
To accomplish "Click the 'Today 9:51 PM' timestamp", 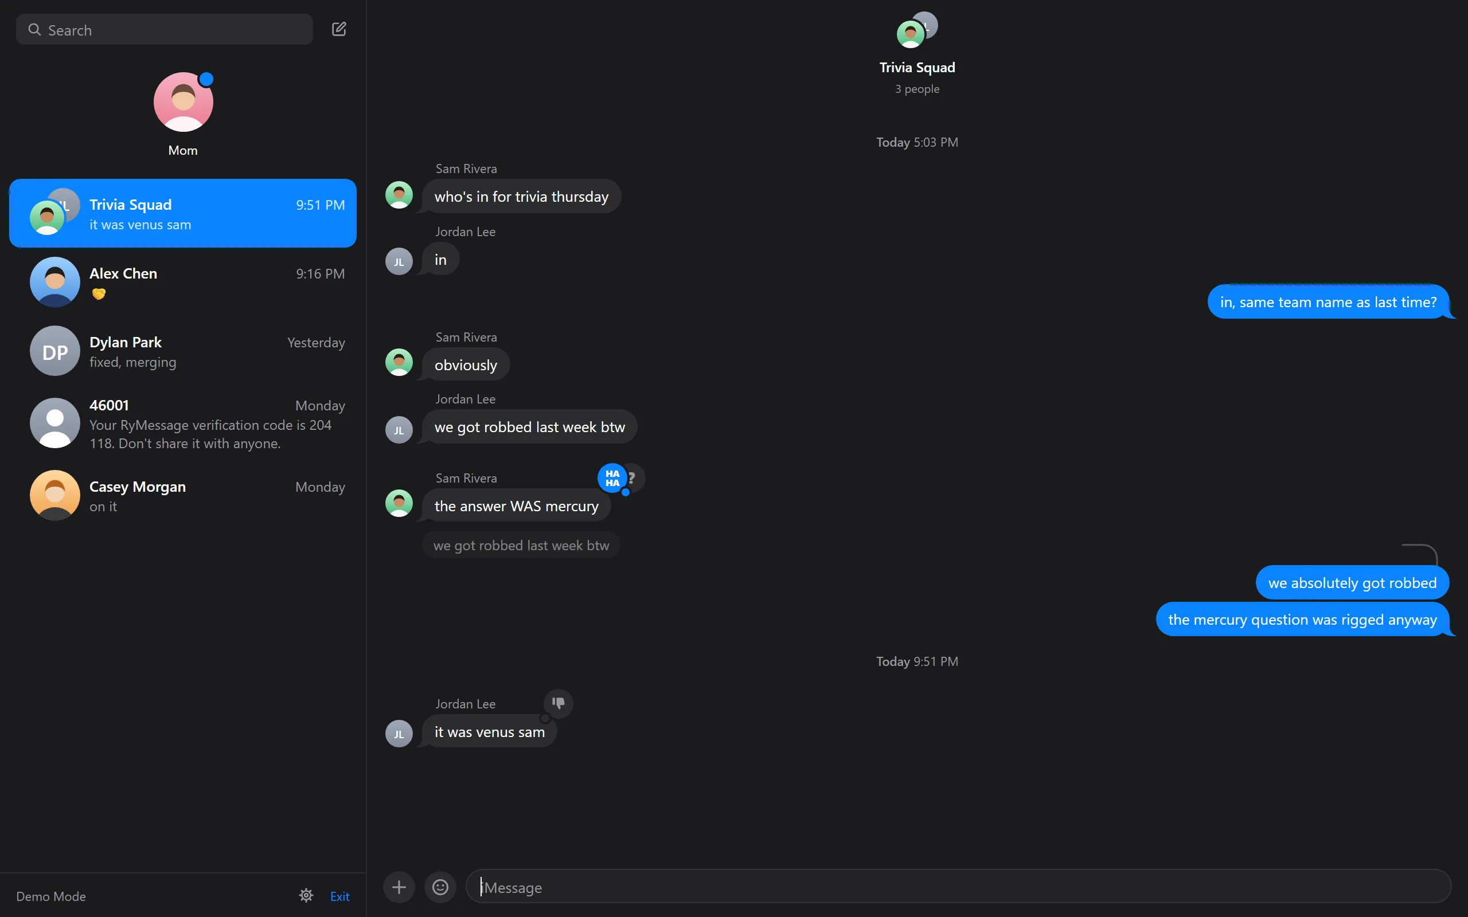I will 917,661.
